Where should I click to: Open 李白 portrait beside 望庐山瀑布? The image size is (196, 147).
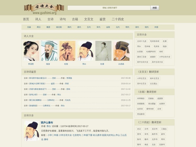[32, 130]
